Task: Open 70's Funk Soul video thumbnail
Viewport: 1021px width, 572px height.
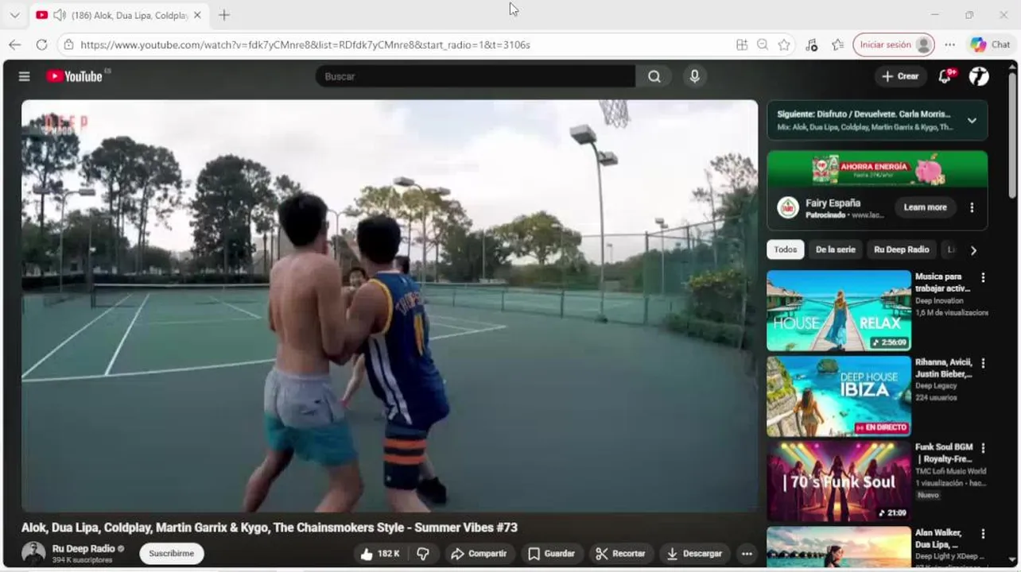Action: pyautogui.click(x=839, y=481)
